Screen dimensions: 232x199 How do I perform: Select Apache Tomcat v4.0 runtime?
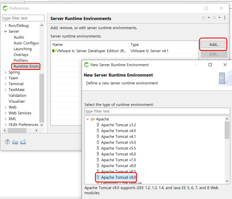coord(118,131)
